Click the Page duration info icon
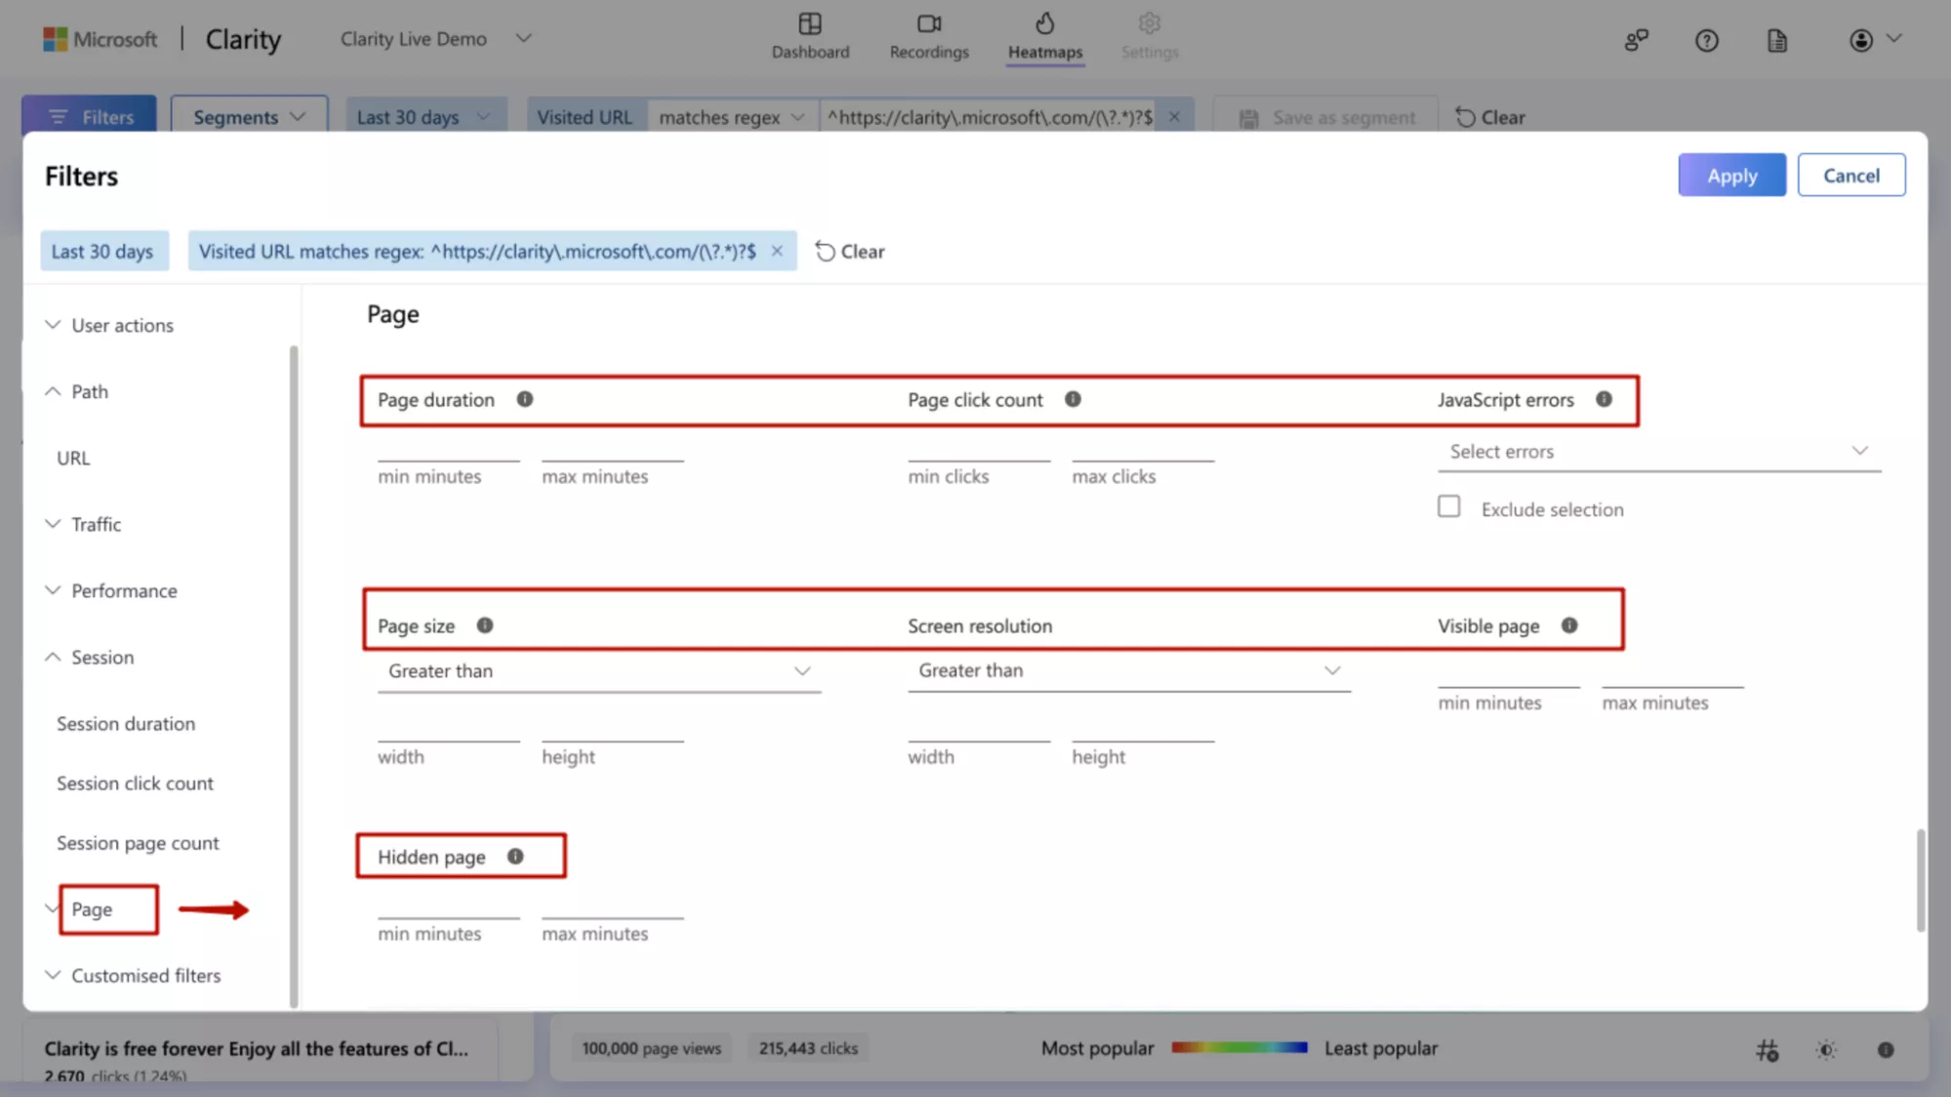 525,399
